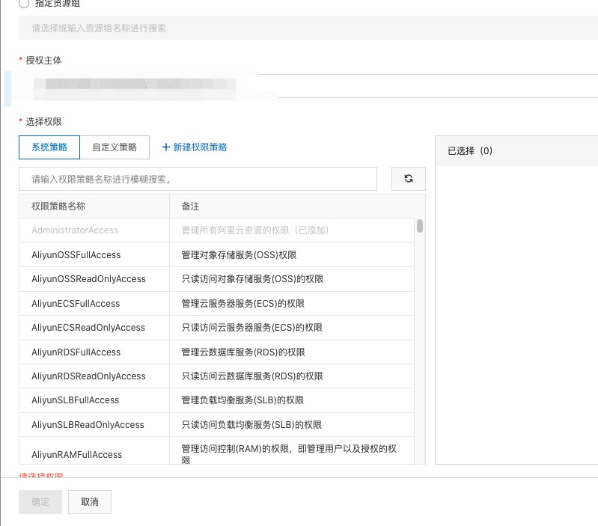Select the AliyunOSSReadOnlyAccess policy row
The image size is (598, 526).
[216, 279]
